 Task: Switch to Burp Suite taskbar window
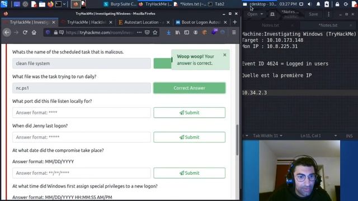120,4
